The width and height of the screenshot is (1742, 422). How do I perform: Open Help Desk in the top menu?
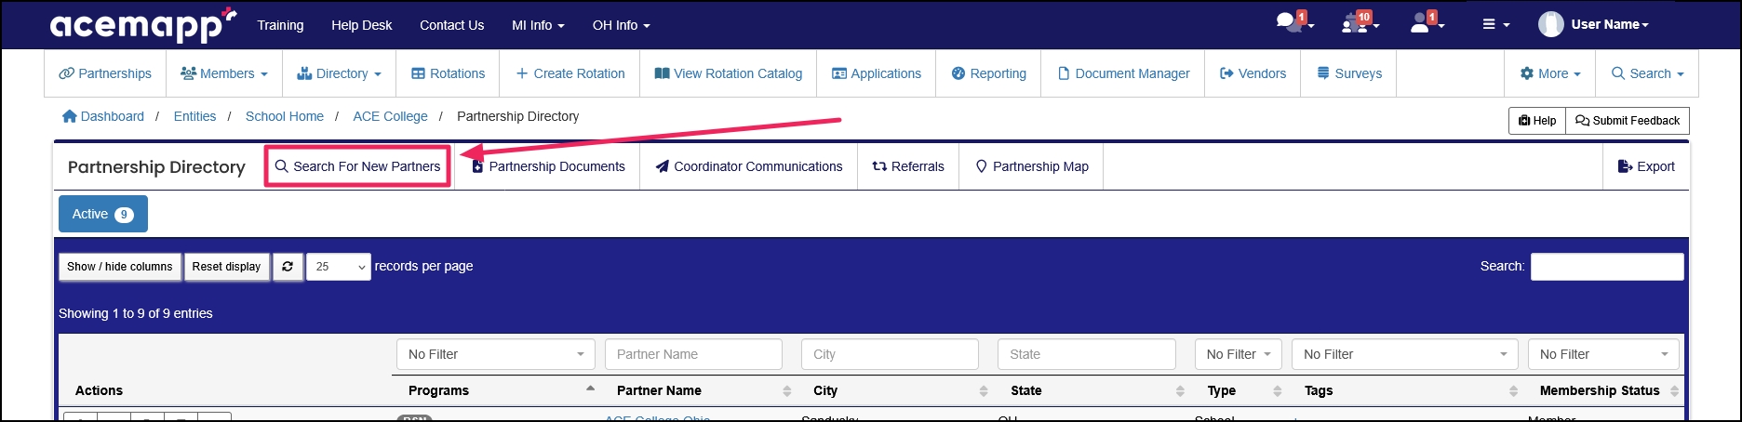(362, 25)
